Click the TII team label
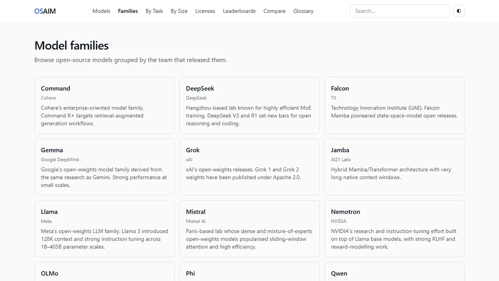Screen dimensions: 499x281 click(333, 98)
